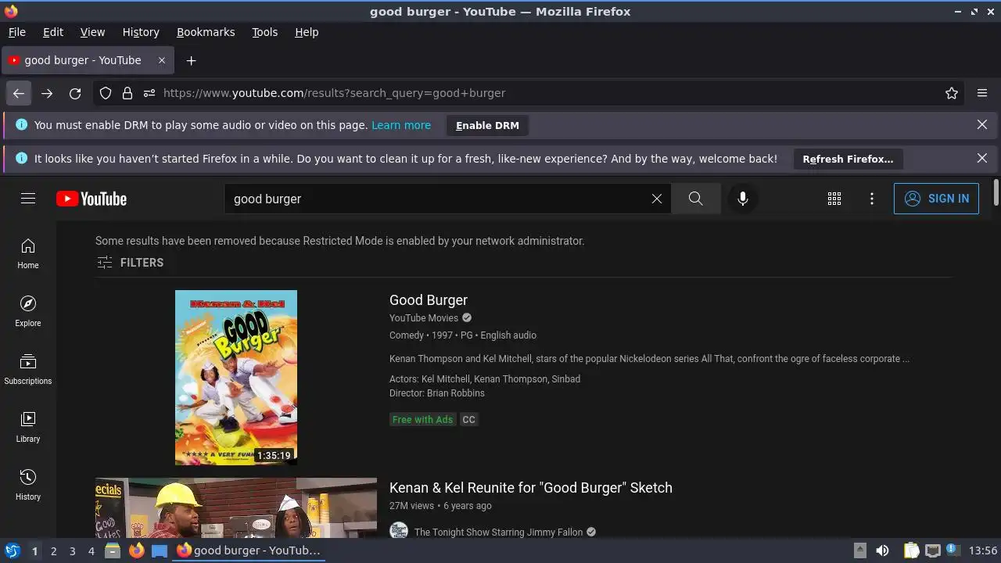1001x563 pixels.
Task: Switch to workspace 2 in taskbar
Action: click(53, 551)
